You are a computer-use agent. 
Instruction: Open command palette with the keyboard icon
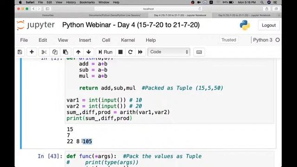point(199,52)
